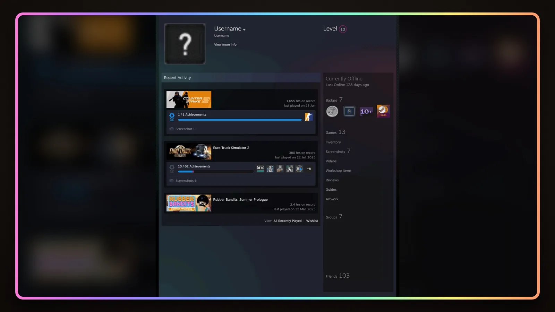The image size is (555, 312).
Task: Open the Username dropdown arrow
Action: [x=244, y=30]
